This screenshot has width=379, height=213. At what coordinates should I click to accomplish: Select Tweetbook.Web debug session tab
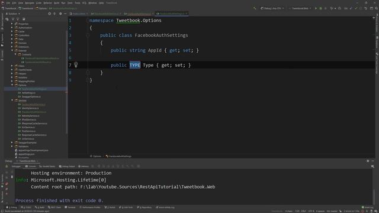pyautogui.click(x=27, y=161)
